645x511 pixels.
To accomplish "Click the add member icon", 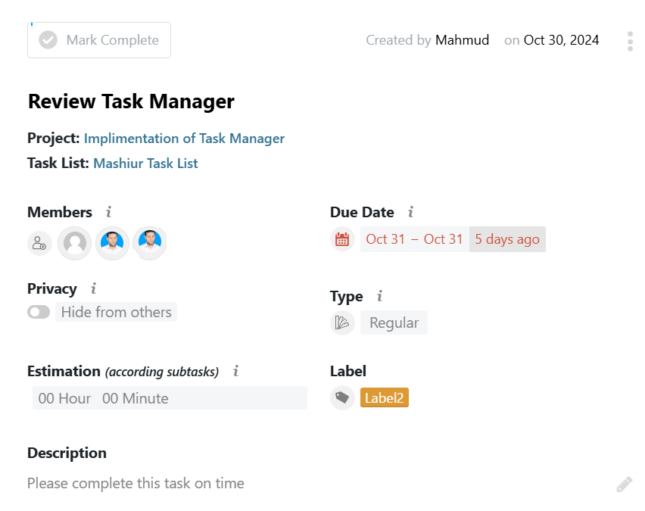I will point(39,243).
